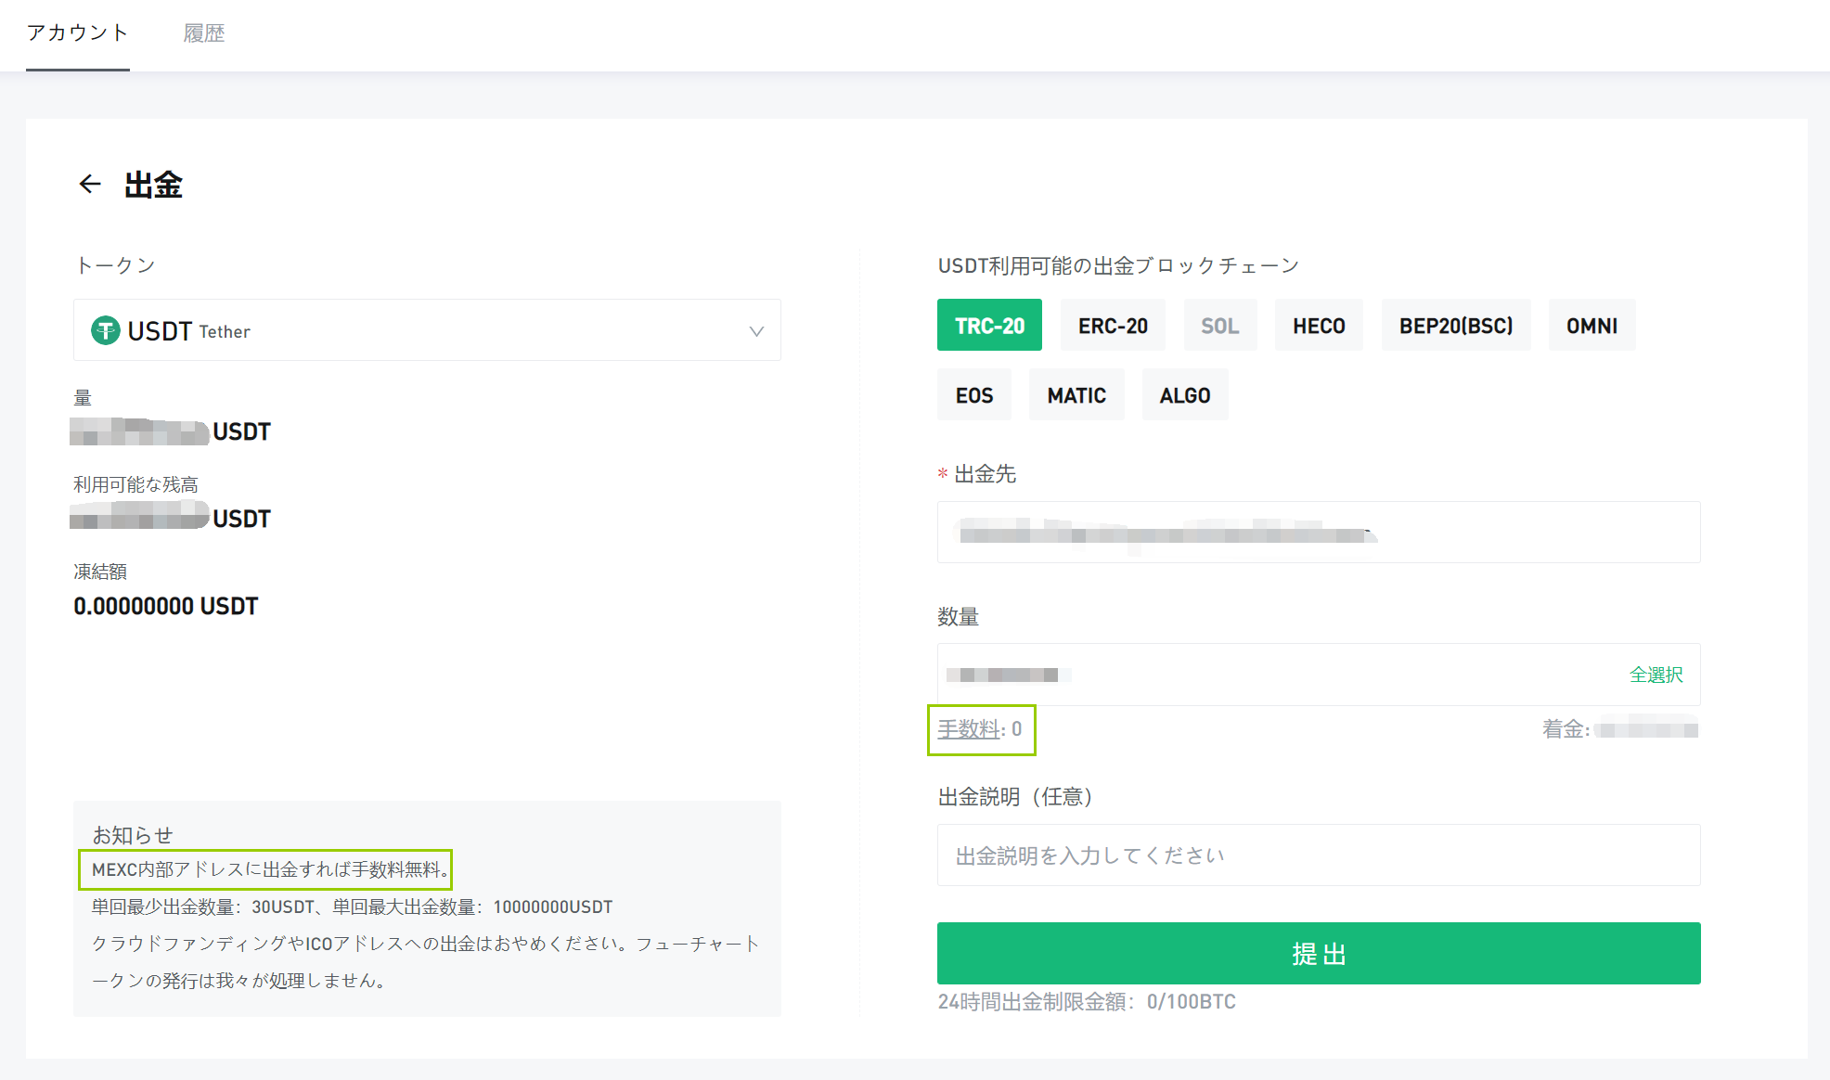Screen dimensions: 1830x1080
Task: Pick the EOS withdrawal chain
Action: pos(973,395)
